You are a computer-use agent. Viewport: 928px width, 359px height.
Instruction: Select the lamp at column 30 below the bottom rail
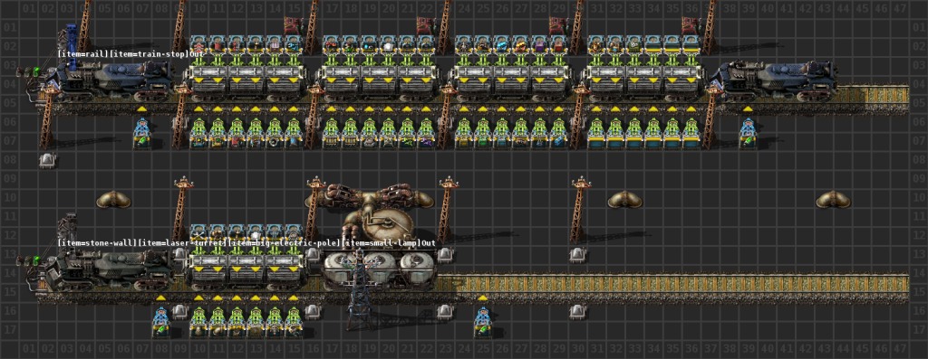coord(577,312)
